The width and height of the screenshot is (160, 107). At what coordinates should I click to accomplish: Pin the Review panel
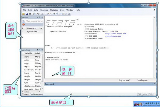pos(39,17)
